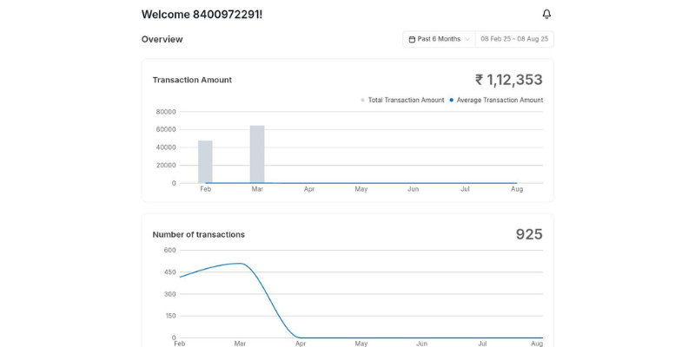This screenshot has height=347, width=695.
Task: Click the Welcome 8400972291! heading
Action: 202,14
